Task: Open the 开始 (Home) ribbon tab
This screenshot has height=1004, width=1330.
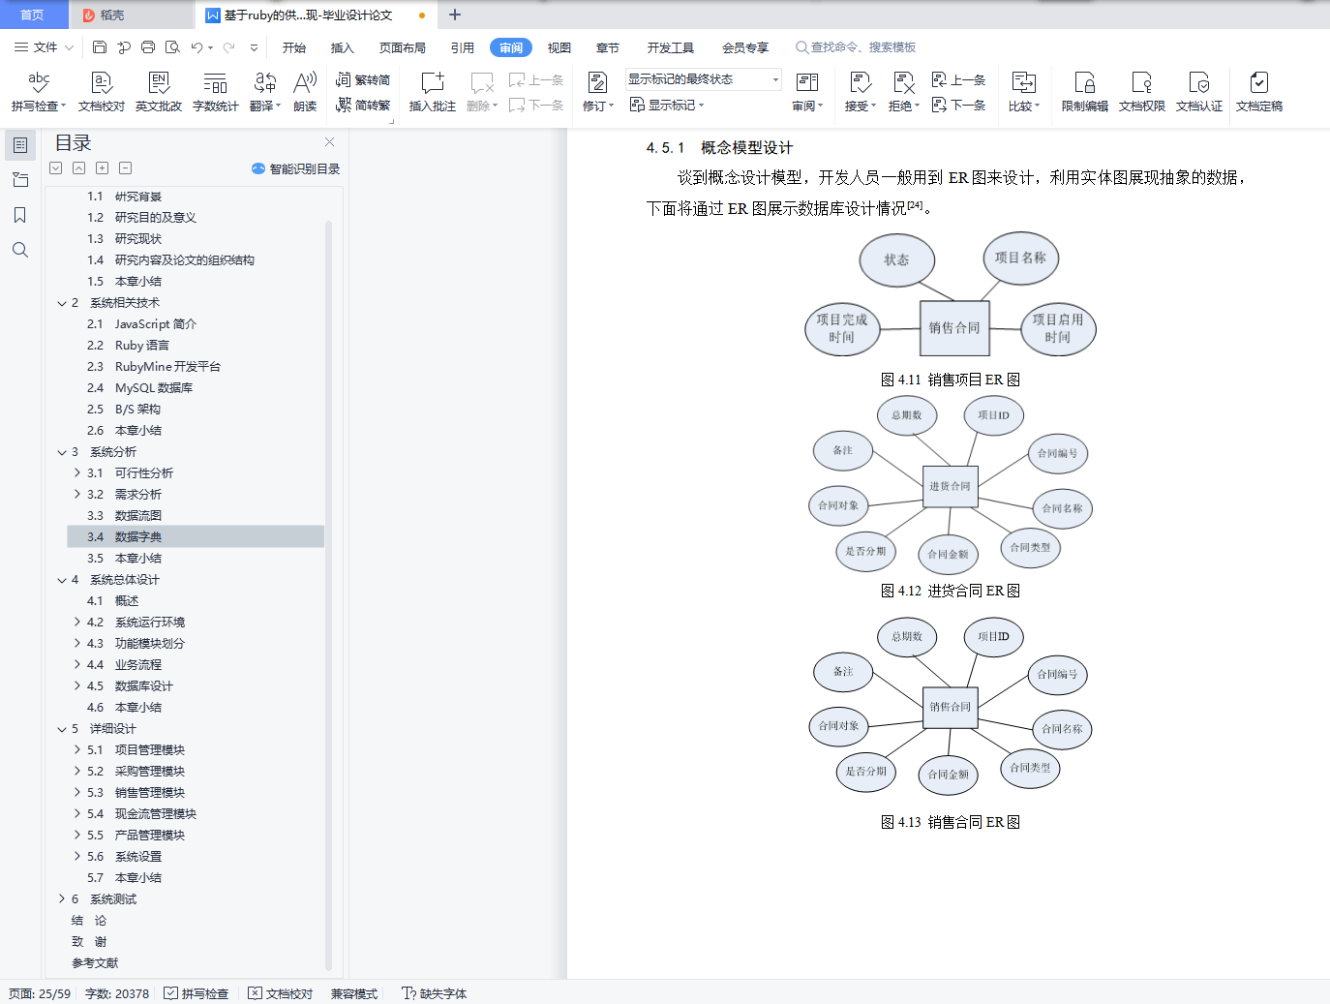Action: tap(294, 47)
